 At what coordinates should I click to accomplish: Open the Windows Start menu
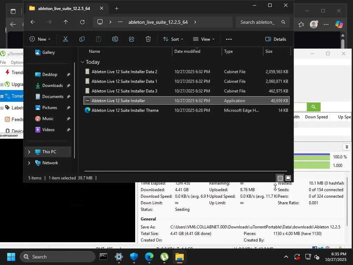(x=11, y=257)
